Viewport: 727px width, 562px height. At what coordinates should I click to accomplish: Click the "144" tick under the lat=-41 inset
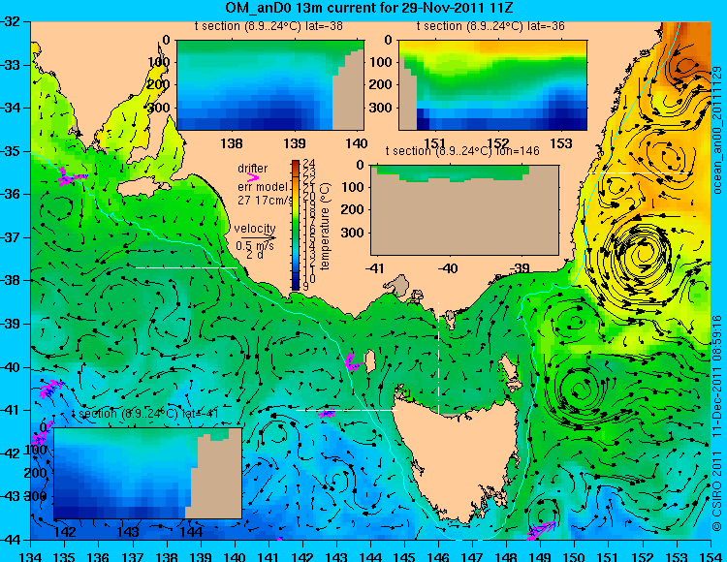[191, 531]
